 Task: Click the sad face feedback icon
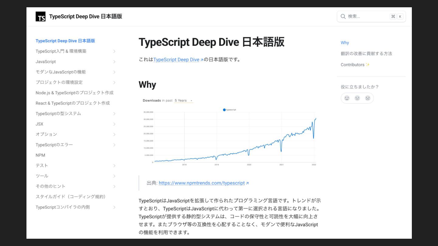point(368,98)
